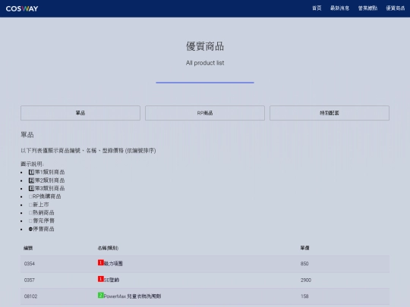
Task: Click the 名稱(類別) column header
Action: 108,248
